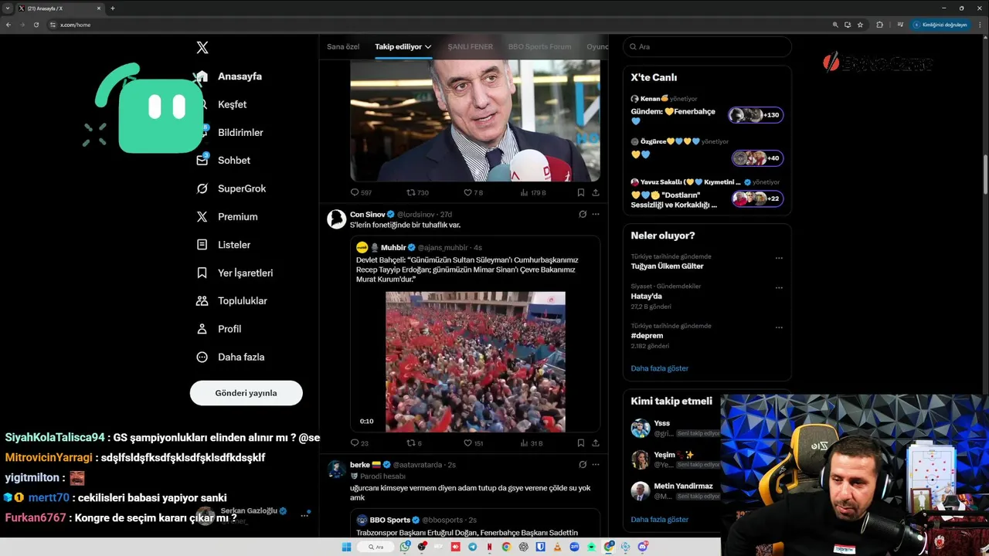Click the Windows taskbar Ara search box
This screenshot has height=556, width=989.
coord(376,547)
